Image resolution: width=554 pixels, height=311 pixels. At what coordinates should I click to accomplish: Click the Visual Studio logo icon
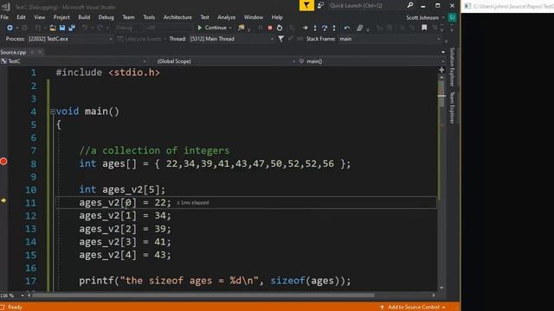pos(6,6)
